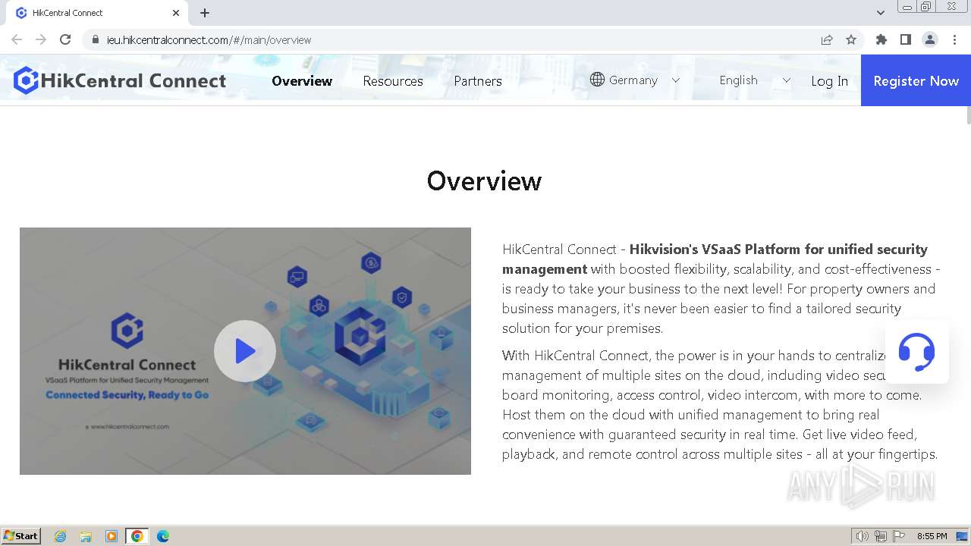
Task: Close the HikCentral Connect browser tab
Action: click(x=176, y=13)
